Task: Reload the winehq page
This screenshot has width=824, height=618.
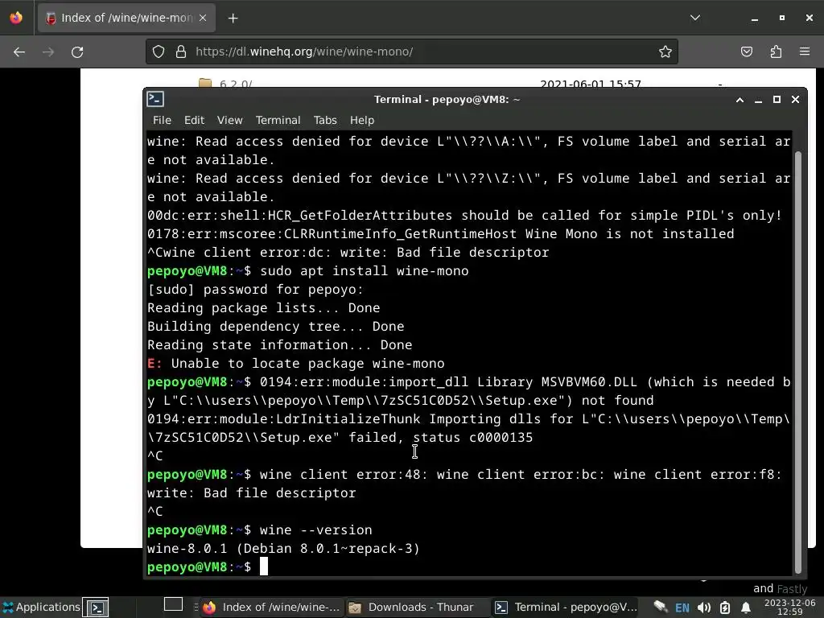Action: [x=77, y=52]
